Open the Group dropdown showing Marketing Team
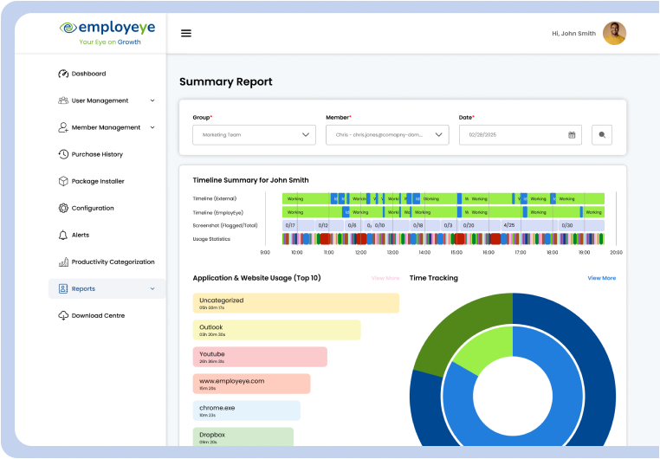The image size is (660, 459). click(x=254, y=135)
